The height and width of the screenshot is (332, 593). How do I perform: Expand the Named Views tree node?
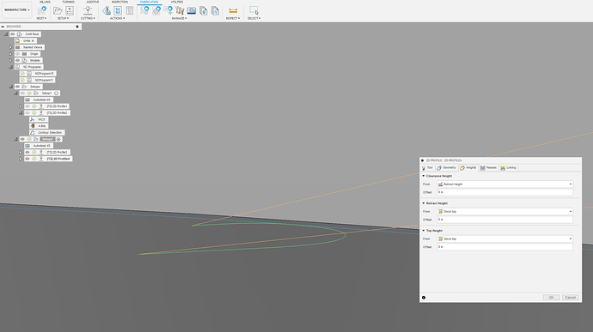click(11, 47)
